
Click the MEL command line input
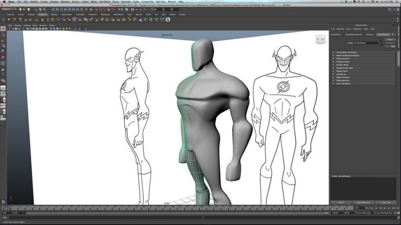106,218
